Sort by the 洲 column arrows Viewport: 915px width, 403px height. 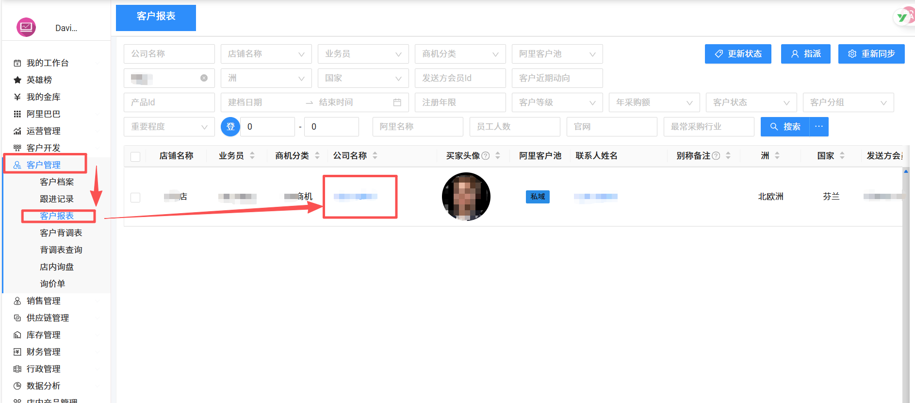777,156
